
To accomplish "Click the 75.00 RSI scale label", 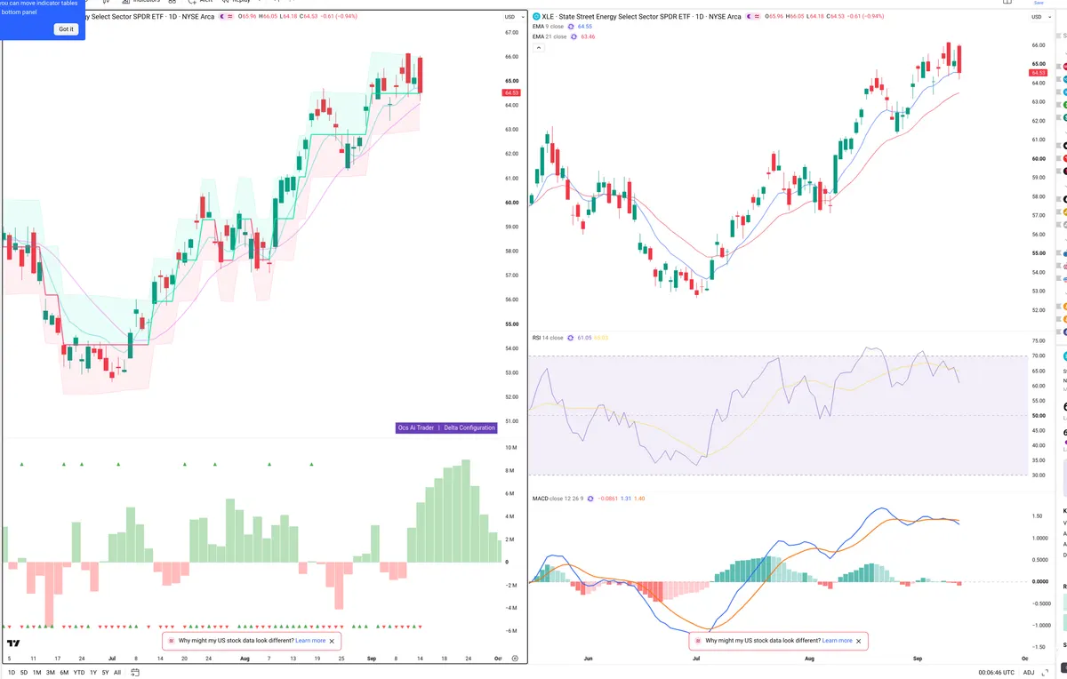I will 1037,340.
